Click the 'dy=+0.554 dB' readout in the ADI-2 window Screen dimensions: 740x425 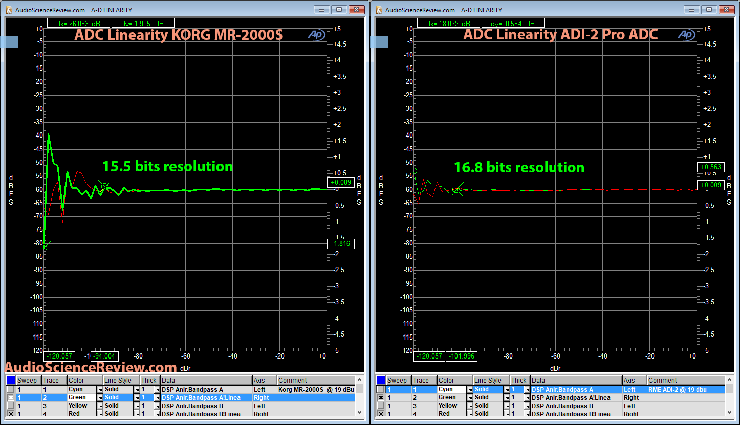513,23
